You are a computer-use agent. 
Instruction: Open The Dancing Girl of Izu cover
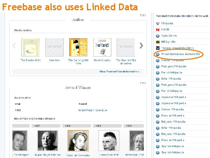pos(78,47)
